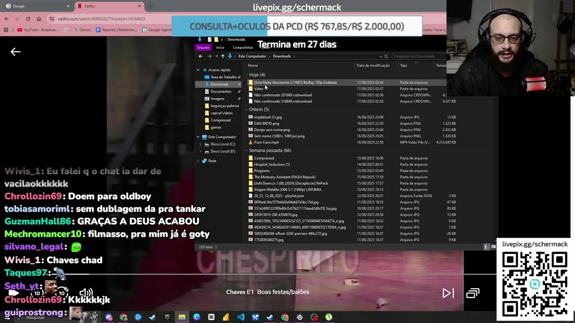Open a new Chrome tab

pyautogui.click(x=150, y=6)
